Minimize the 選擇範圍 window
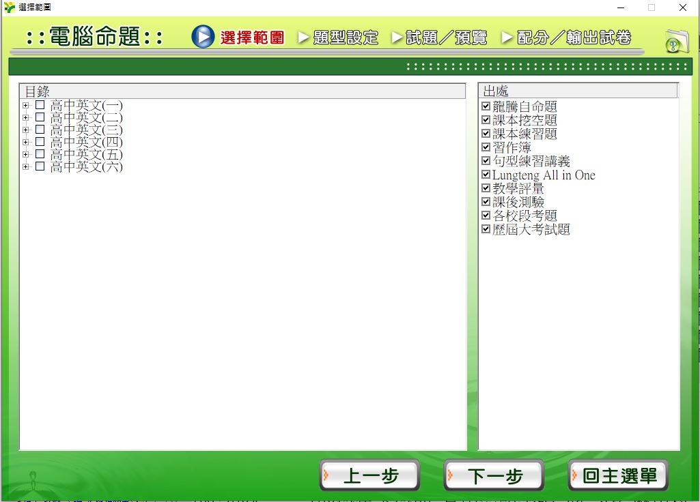 pyautogui.click(x=621, y=8)
